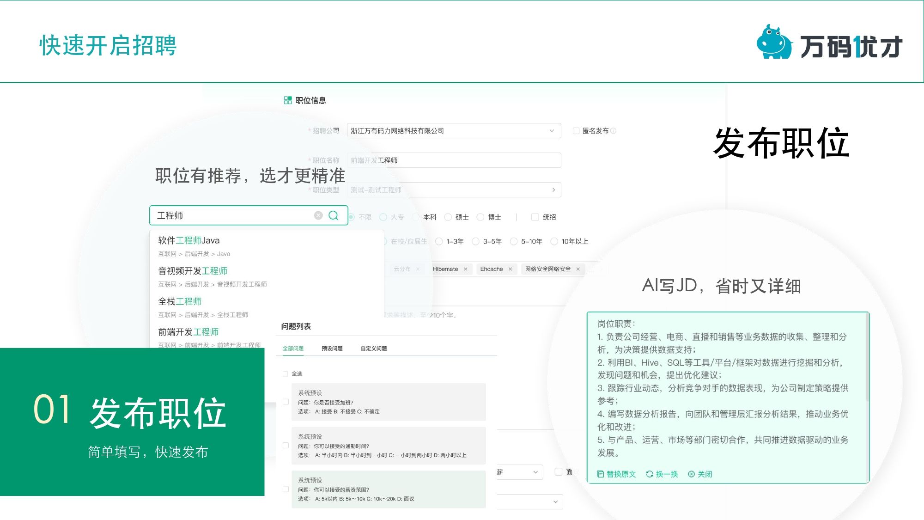
Task: Switch to the 自定义问题 tab
Action: [373, 349]
